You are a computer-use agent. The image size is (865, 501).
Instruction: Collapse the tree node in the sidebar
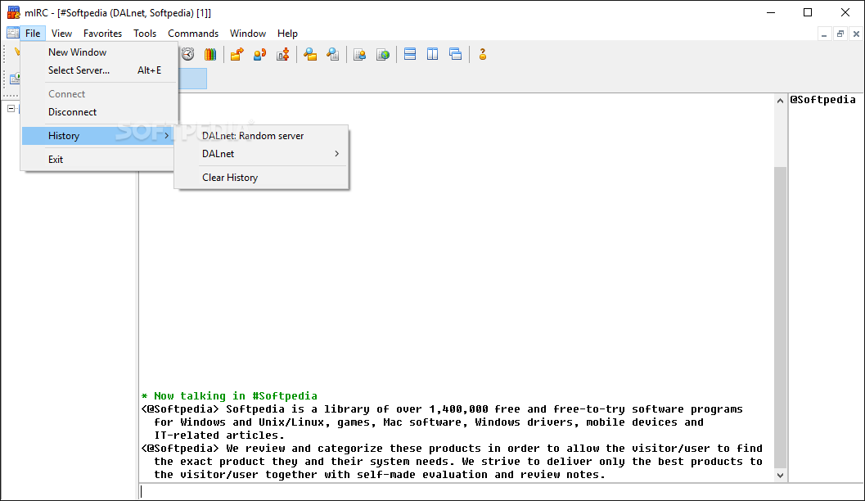pos(11,108)
